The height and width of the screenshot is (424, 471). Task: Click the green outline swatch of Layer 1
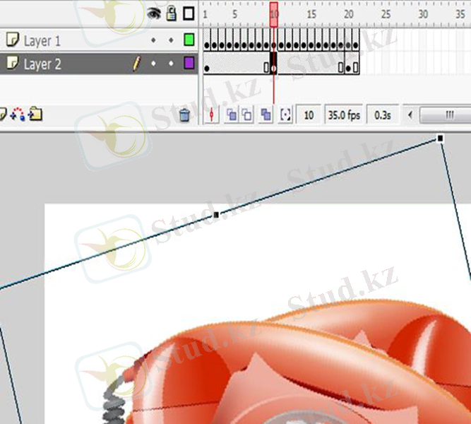[x=189, y=40]
